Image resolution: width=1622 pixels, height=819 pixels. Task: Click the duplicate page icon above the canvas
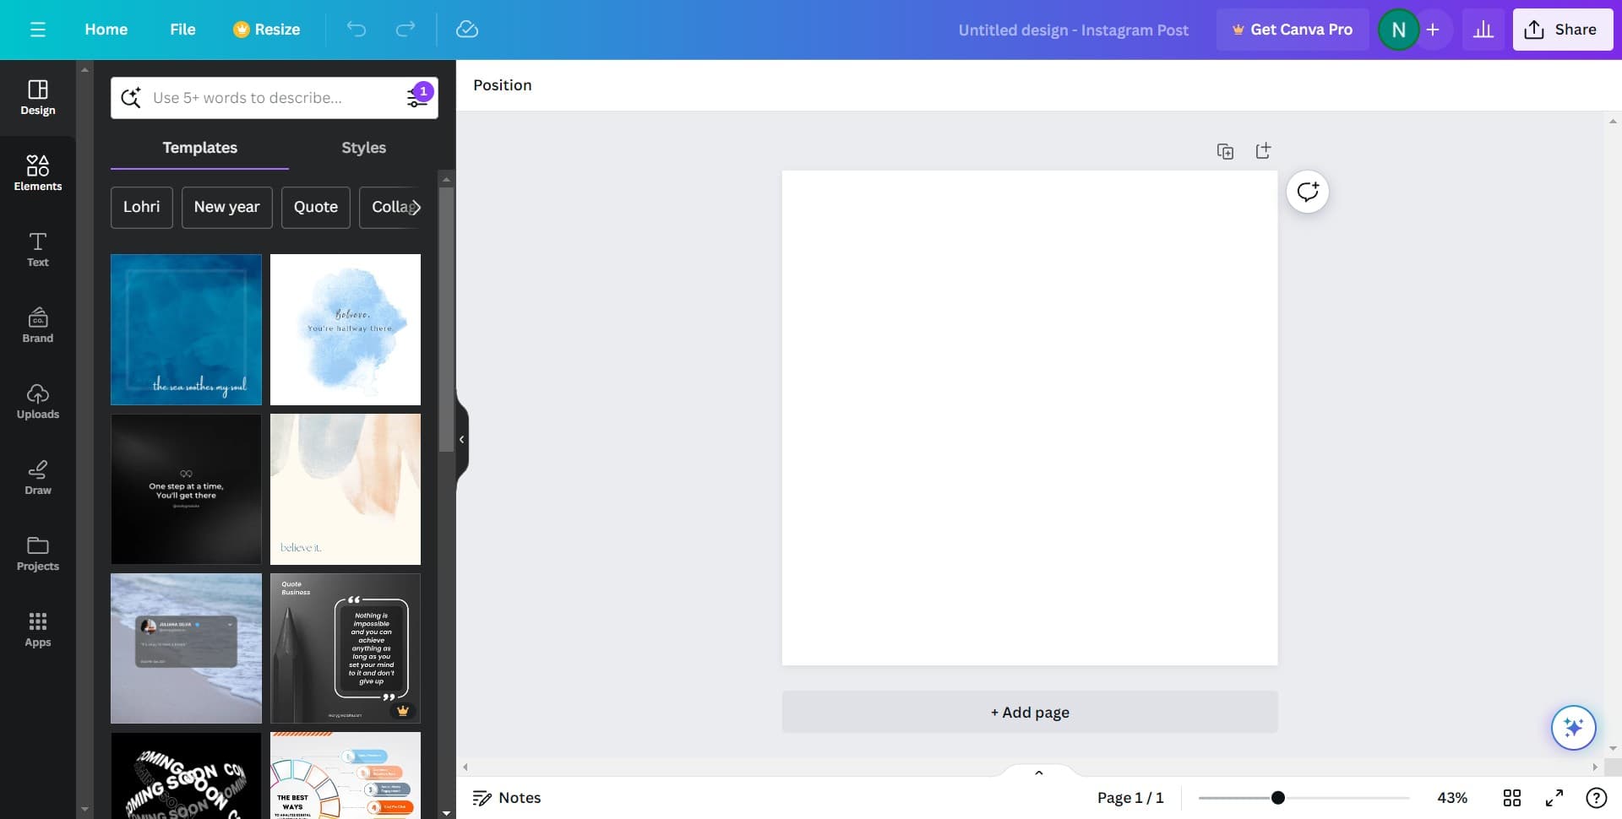(1225, 150)
